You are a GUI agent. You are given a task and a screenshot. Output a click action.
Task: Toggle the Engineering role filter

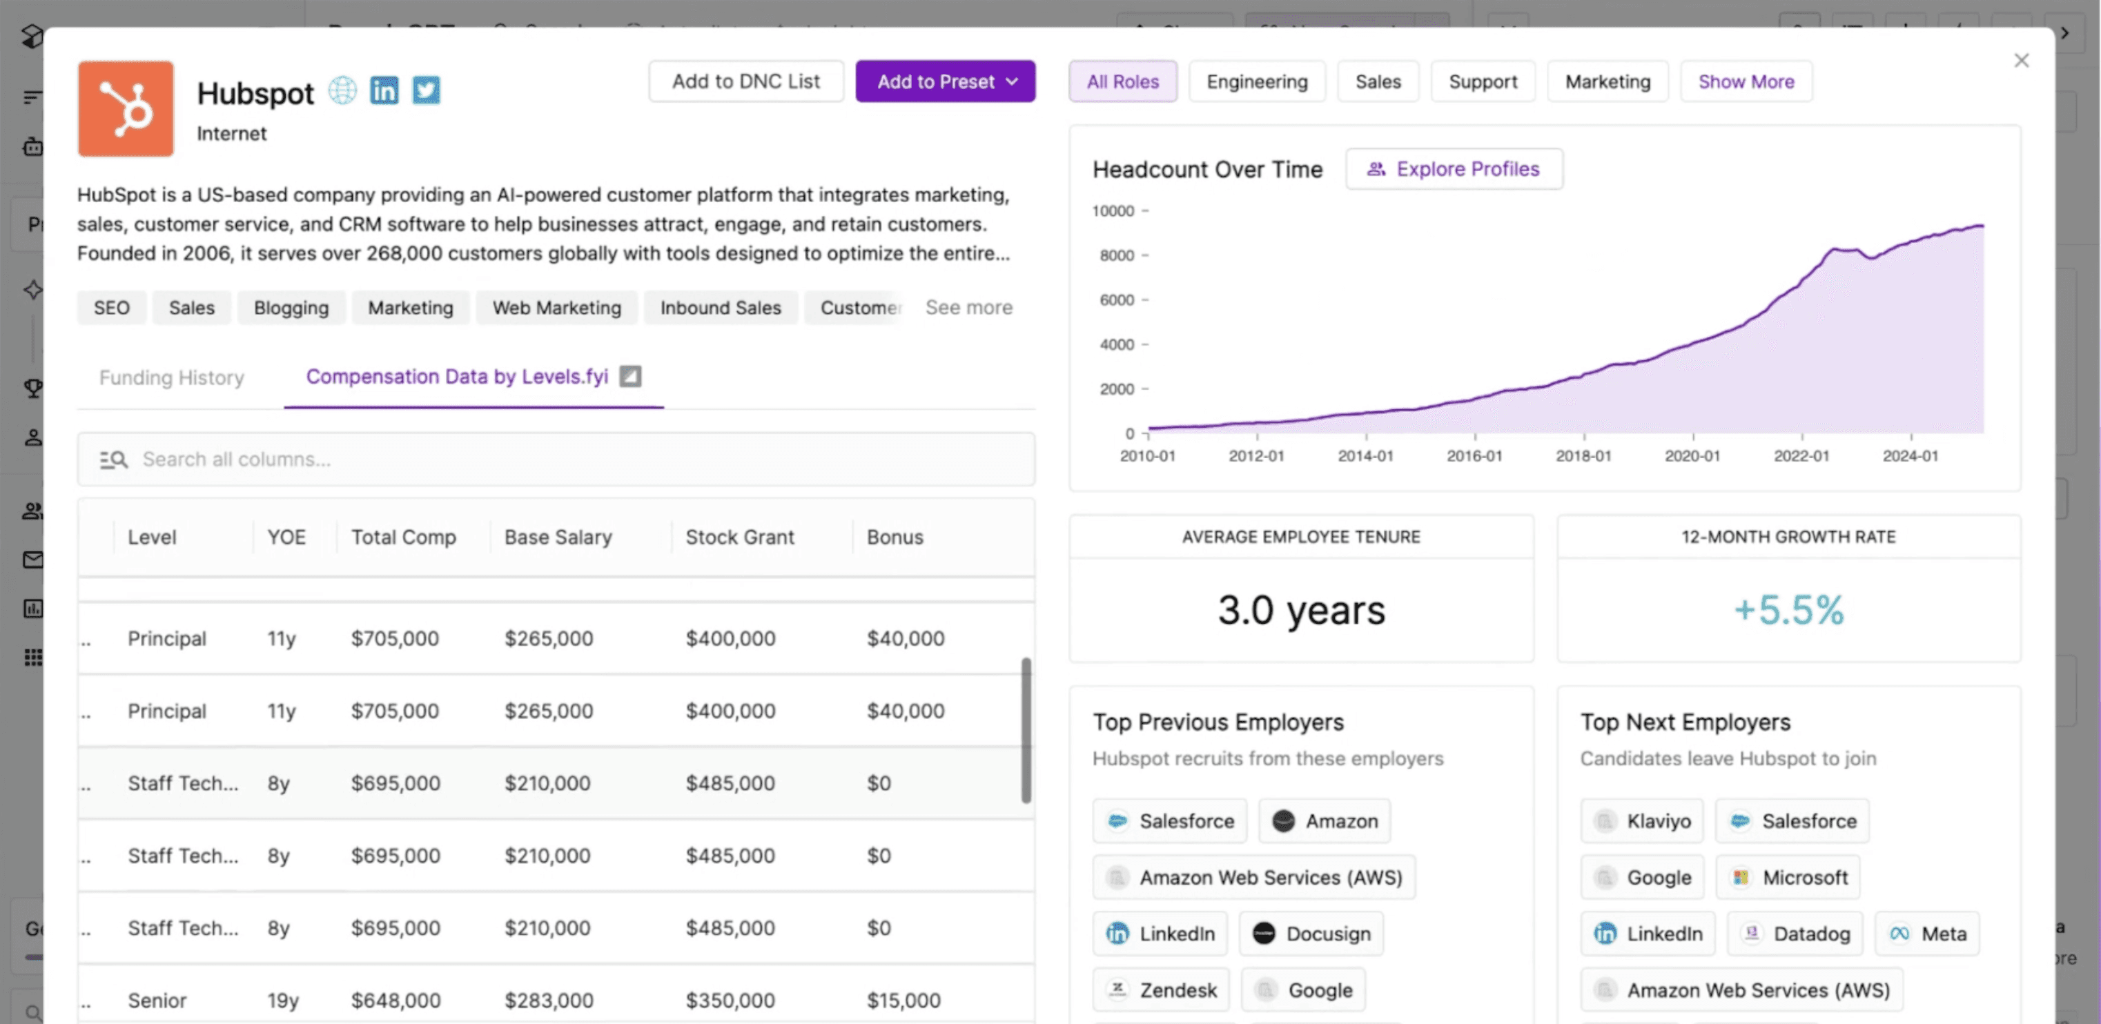coord(1257,81)
